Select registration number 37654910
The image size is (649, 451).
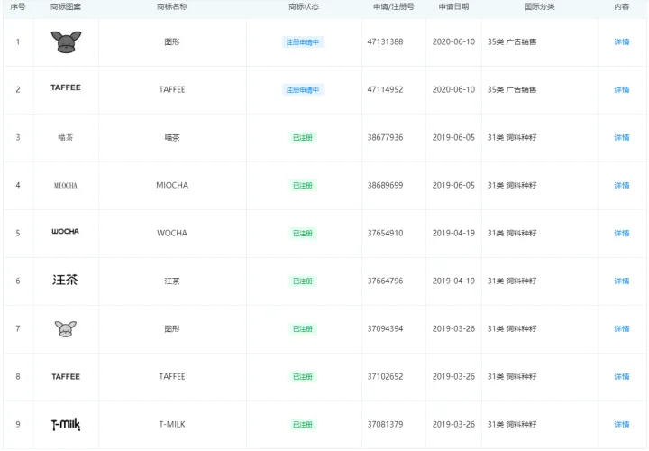pyautogui.click(x=386, y=233)
